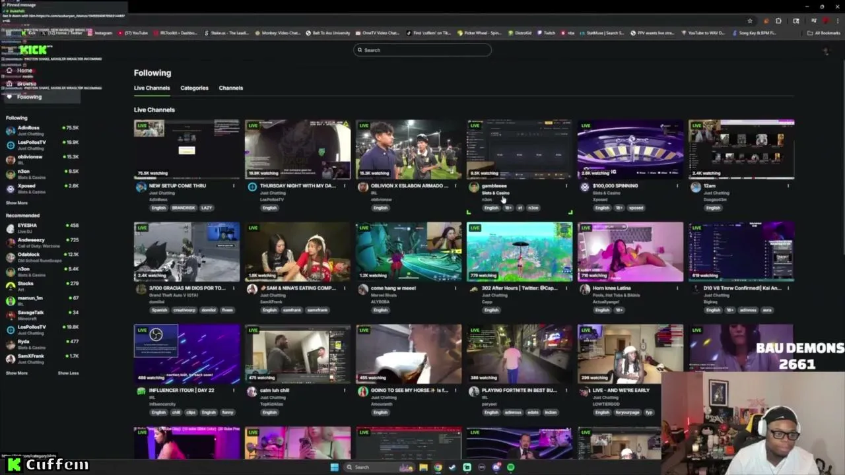Click the Spanish language tag
The height and width of the screenshot is (475, 845).
point(159,310)
